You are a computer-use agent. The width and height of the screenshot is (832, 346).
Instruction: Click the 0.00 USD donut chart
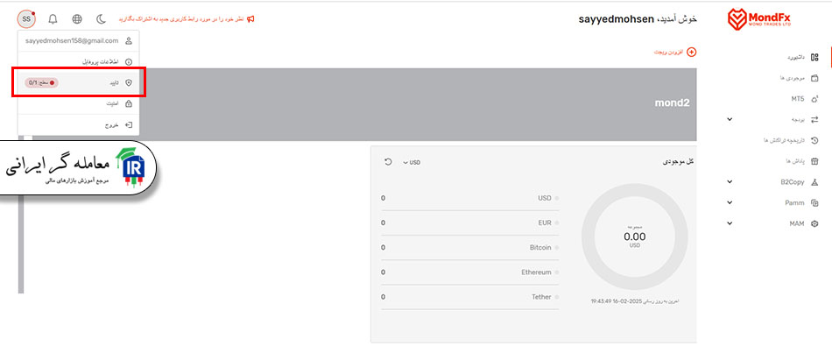pos(635,237)
